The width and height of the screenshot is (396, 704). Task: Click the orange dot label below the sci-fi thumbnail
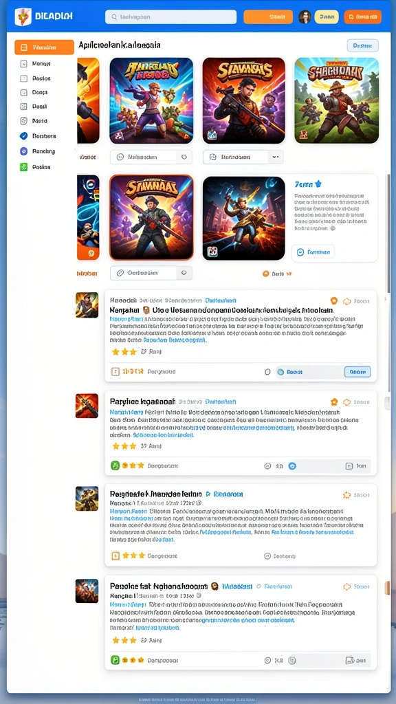click(x=277, y=274)
